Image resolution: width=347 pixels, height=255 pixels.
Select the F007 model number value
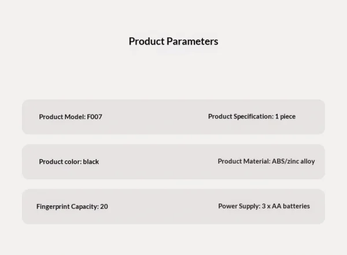(95, 117)
